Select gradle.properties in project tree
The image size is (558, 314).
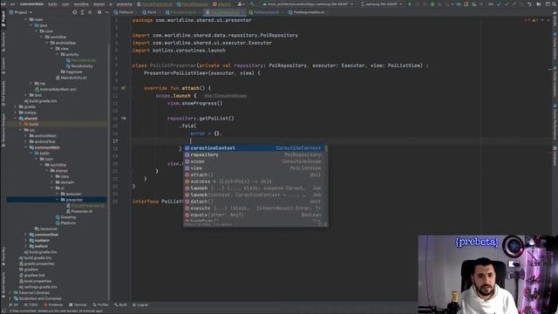click(x=37, y=263)
